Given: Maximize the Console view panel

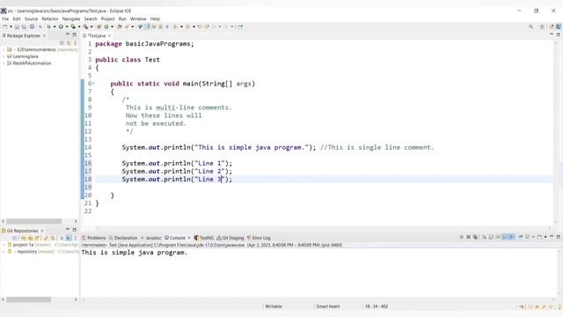Looking at the screenshot, I should (559, 237).
